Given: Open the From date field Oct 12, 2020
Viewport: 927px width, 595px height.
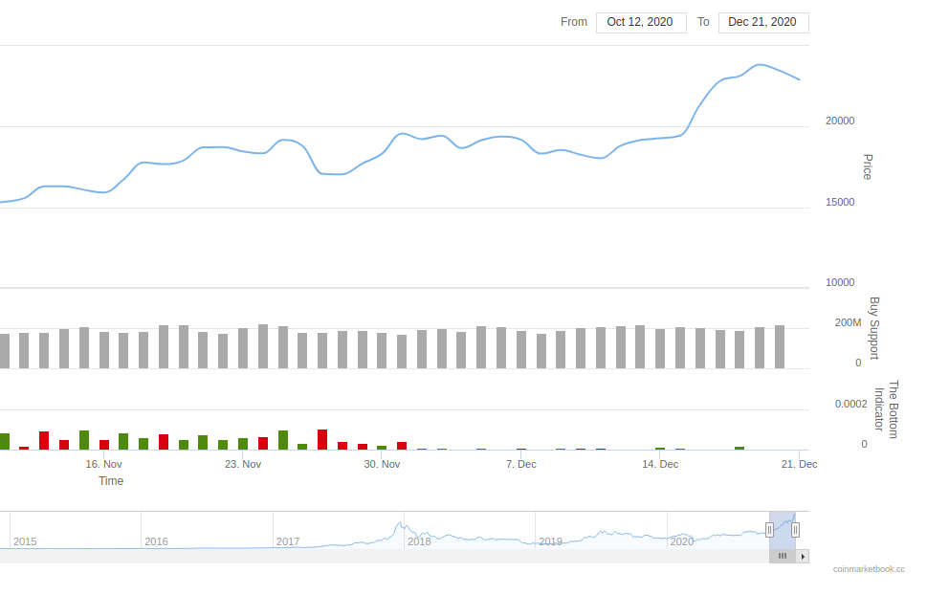Looking at the screenshot, I should pos(641,22).
